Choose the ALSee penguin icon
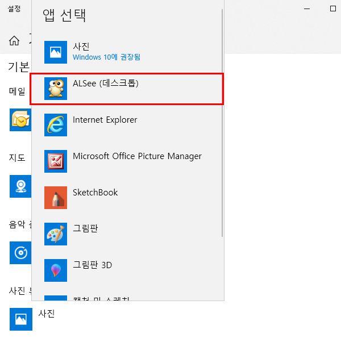The height and width of the screenshot is (342, 341). tap(56, 89)
